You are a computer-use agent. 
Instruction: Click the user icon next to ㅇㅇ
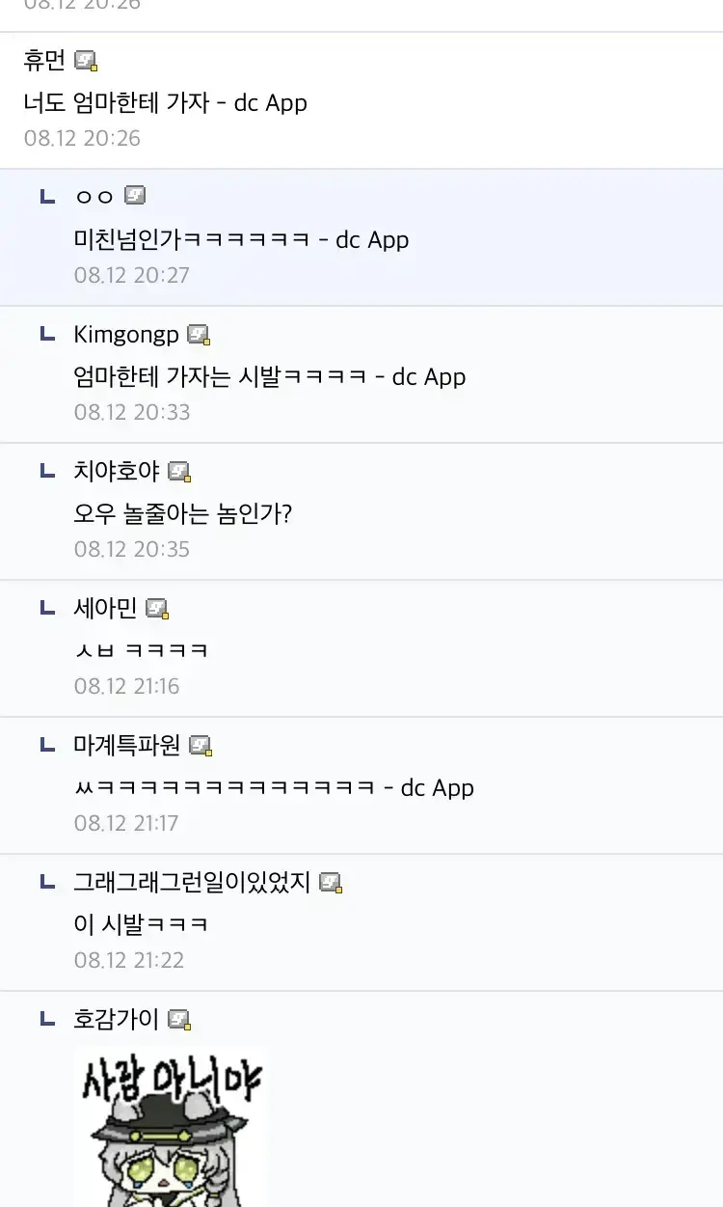coord(135,194)
